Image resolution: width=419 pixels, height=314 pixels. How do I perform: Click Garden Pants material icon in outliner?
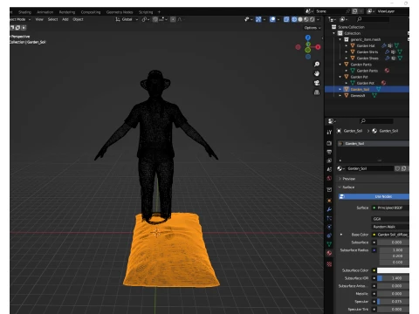pyautogui.click(x=387, y=71)
